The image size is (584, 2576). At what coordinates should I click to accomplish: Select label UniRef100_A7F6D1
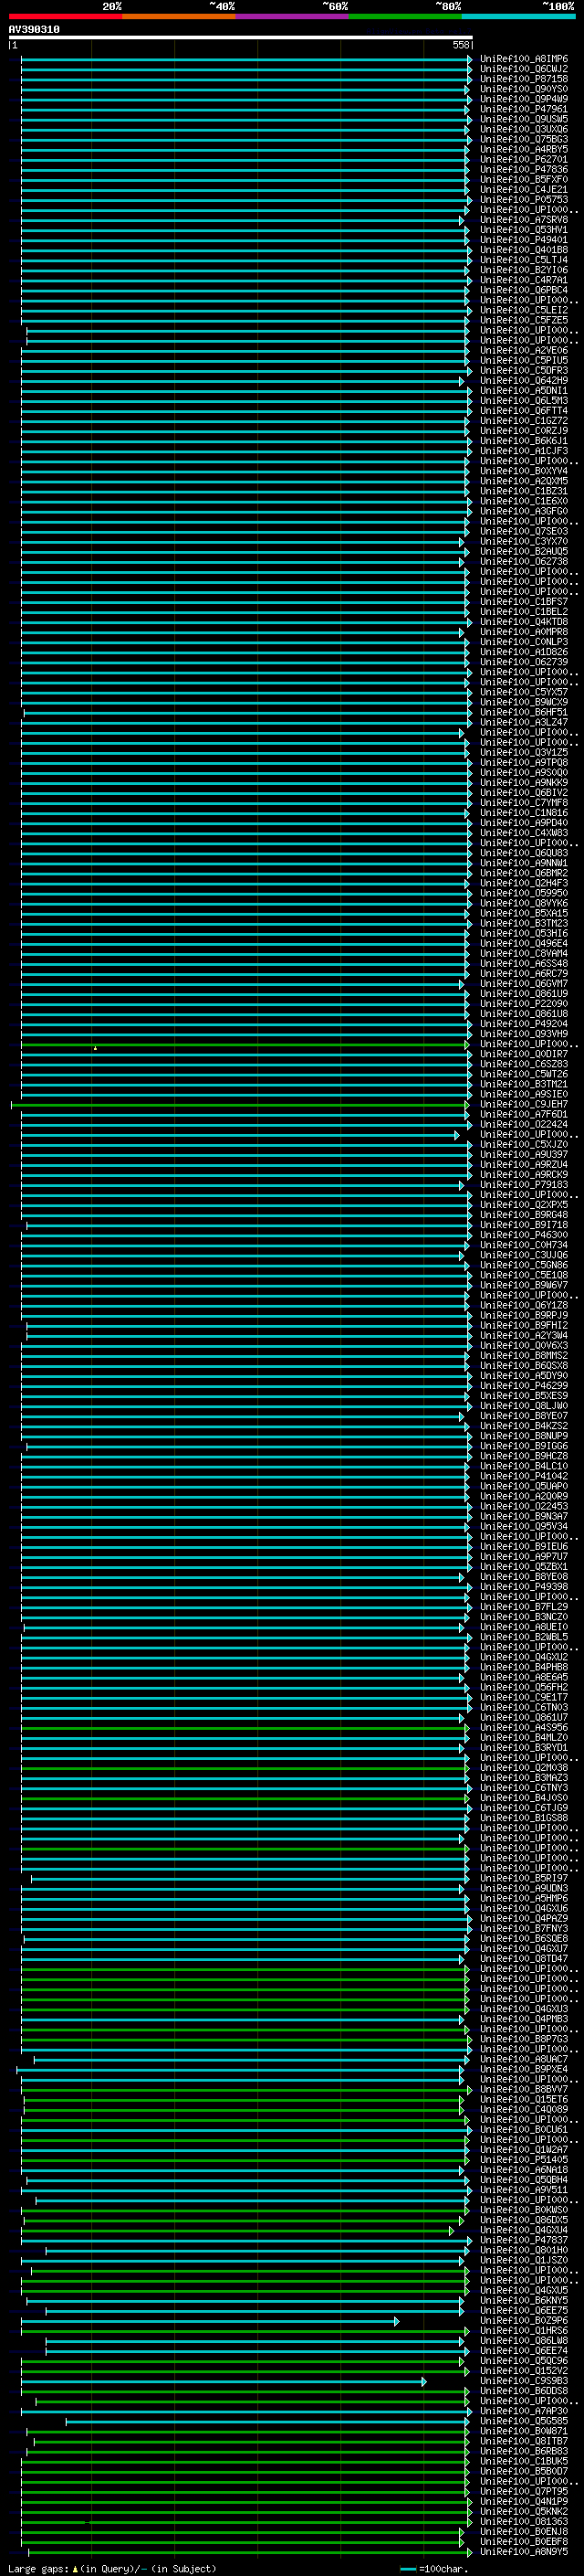coord(524,1114)
